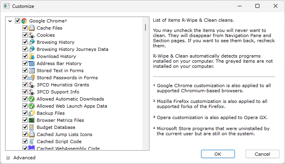
Task: Toggle the Download History checkbox
Action: click(x=25, y=56)
